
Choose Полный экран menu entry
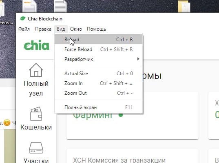(x=98, y=107)
